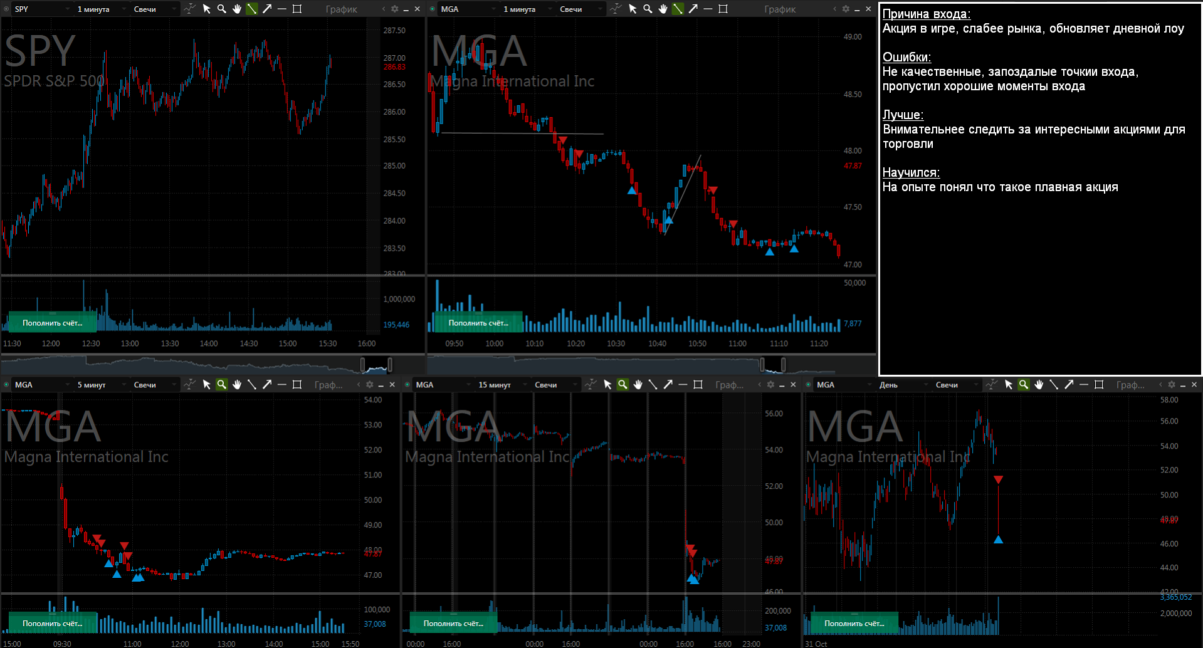Toggle the trend line tool in SPY chart
The height and width of the screenshot is (648, 1203).
(252, 9)
